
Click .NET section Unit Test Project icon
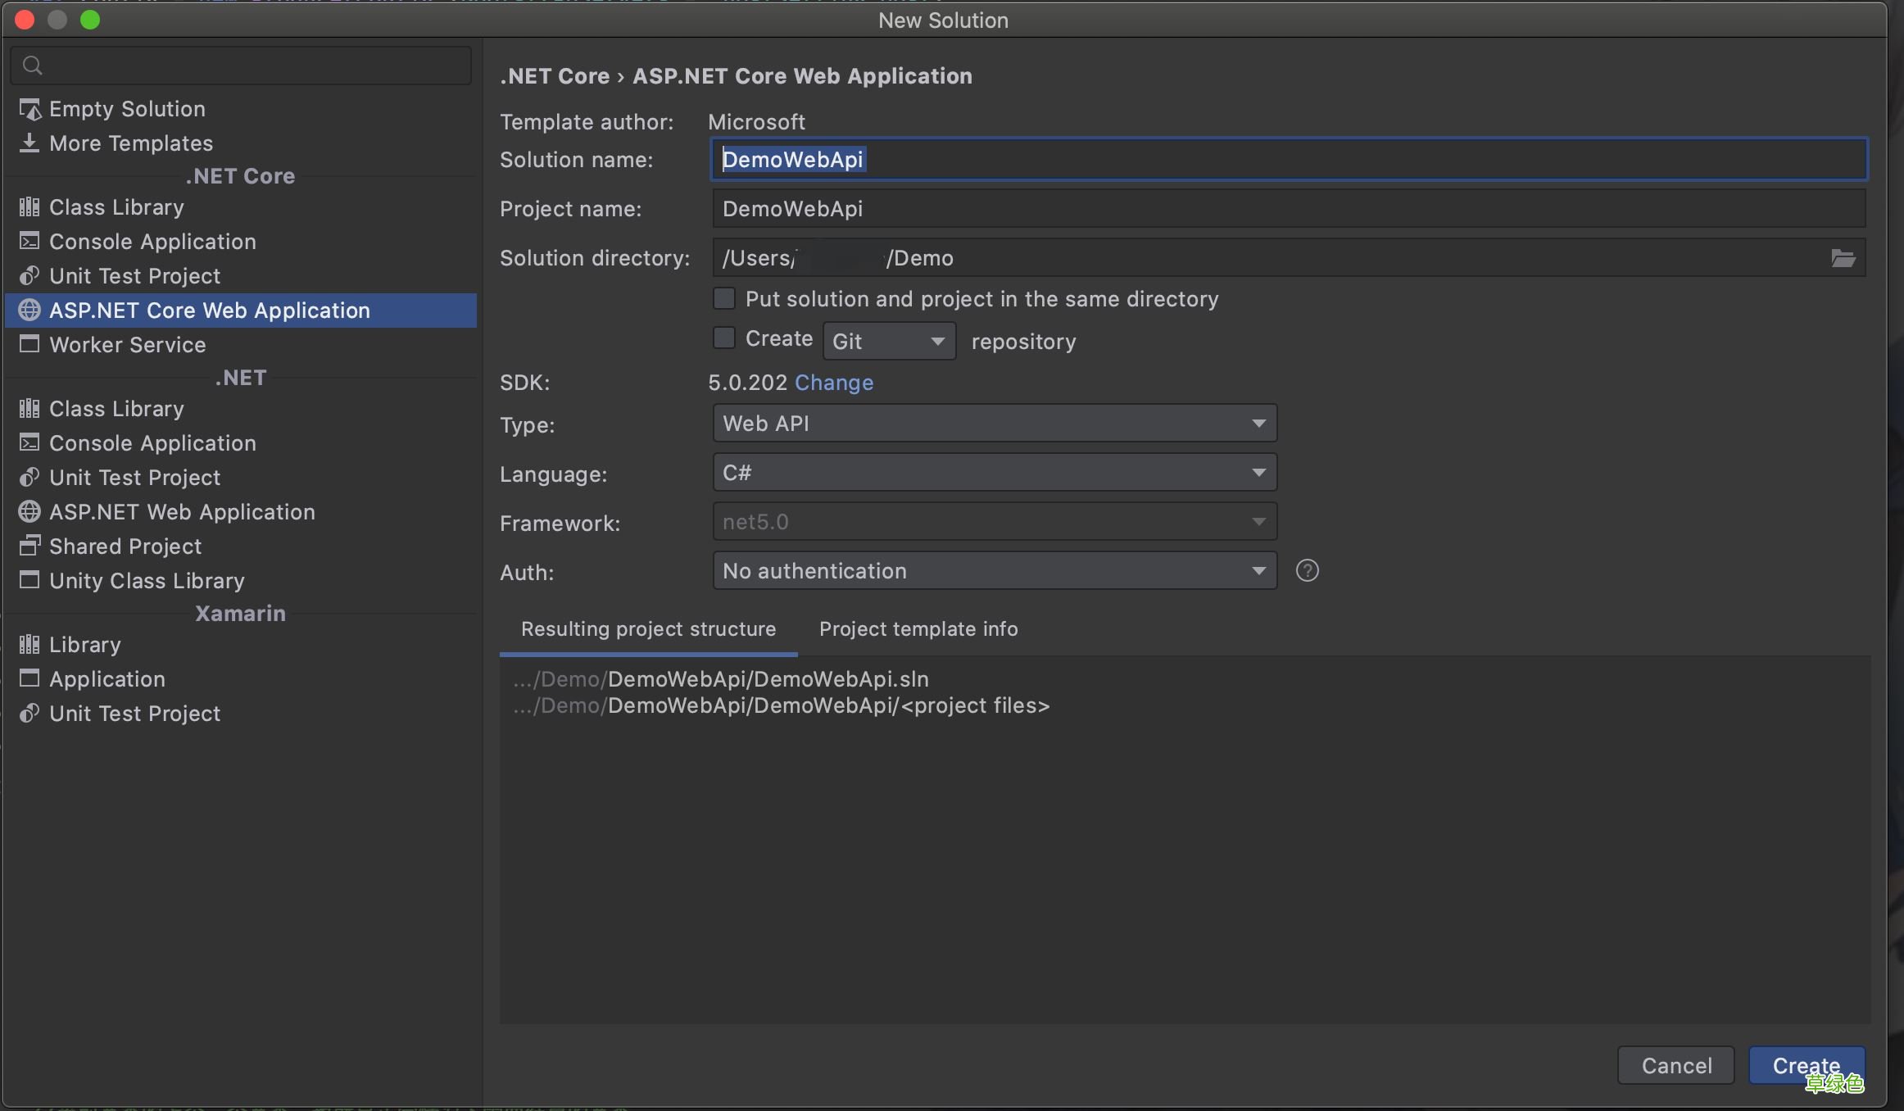click(29, 478)
